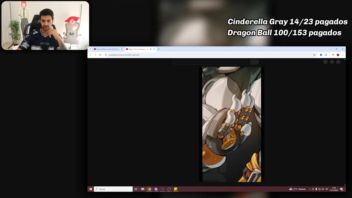Open OBS Studio taskbar icon
The image size is (352, 198).
(169, 189)
